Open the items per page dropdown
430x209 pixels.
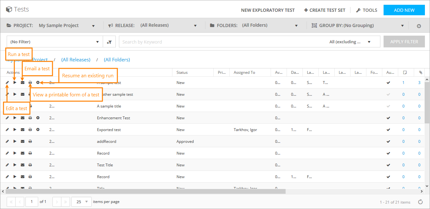(82, 202)
